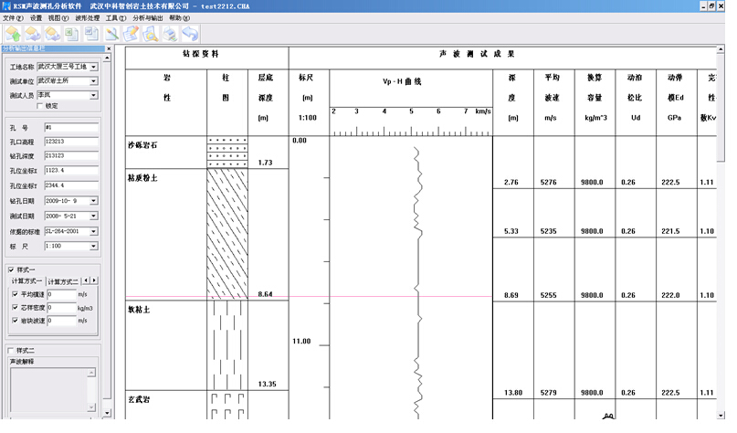Screen dimensions: 737x433
Task: Click the Excel export toolbar icon
Action: click(70, 34)
